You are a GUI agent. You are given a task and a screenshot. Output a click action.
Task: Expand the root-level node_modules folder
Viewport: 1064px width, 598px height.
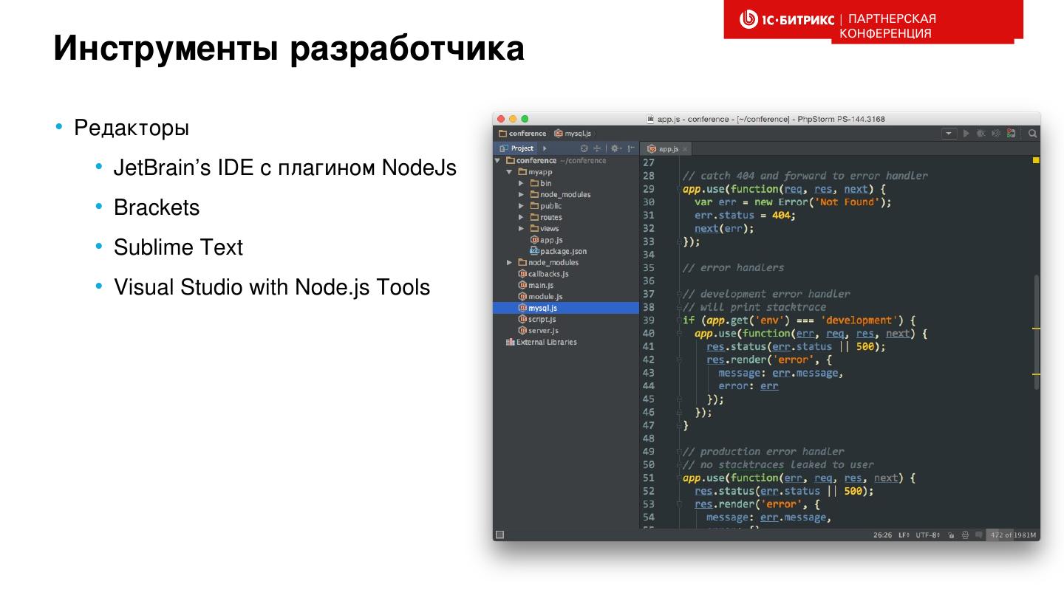point(510,263)
